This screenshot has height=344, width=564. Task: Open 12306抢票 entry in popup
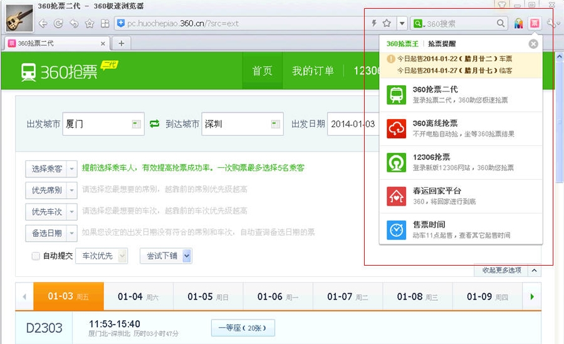click(461, 162)
